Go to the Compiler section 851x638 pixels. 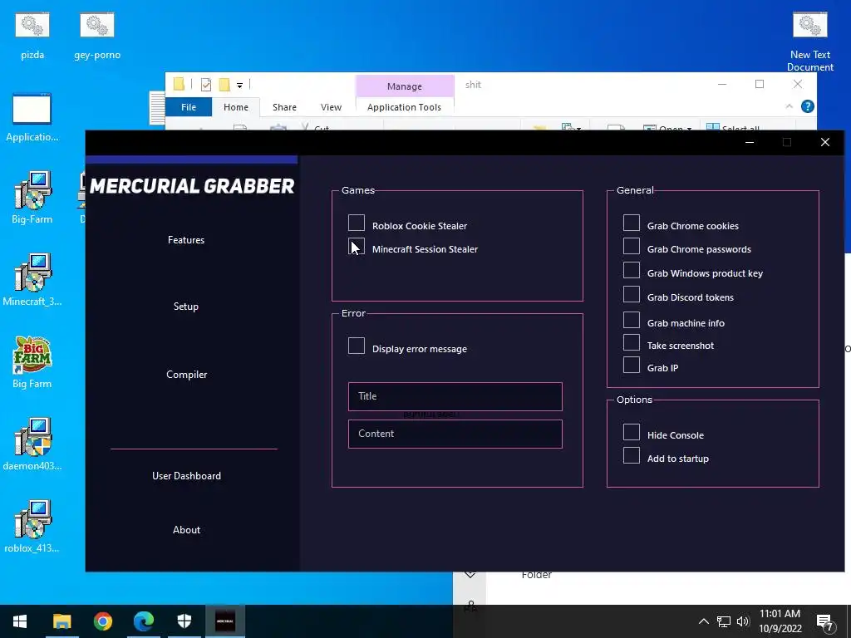(x=187, y=375)
